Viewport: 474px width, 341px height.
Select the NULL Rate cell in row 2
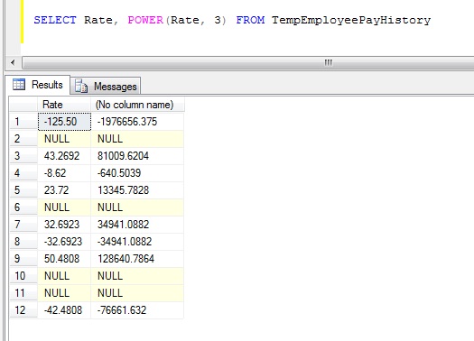click(x=64, y=139)
